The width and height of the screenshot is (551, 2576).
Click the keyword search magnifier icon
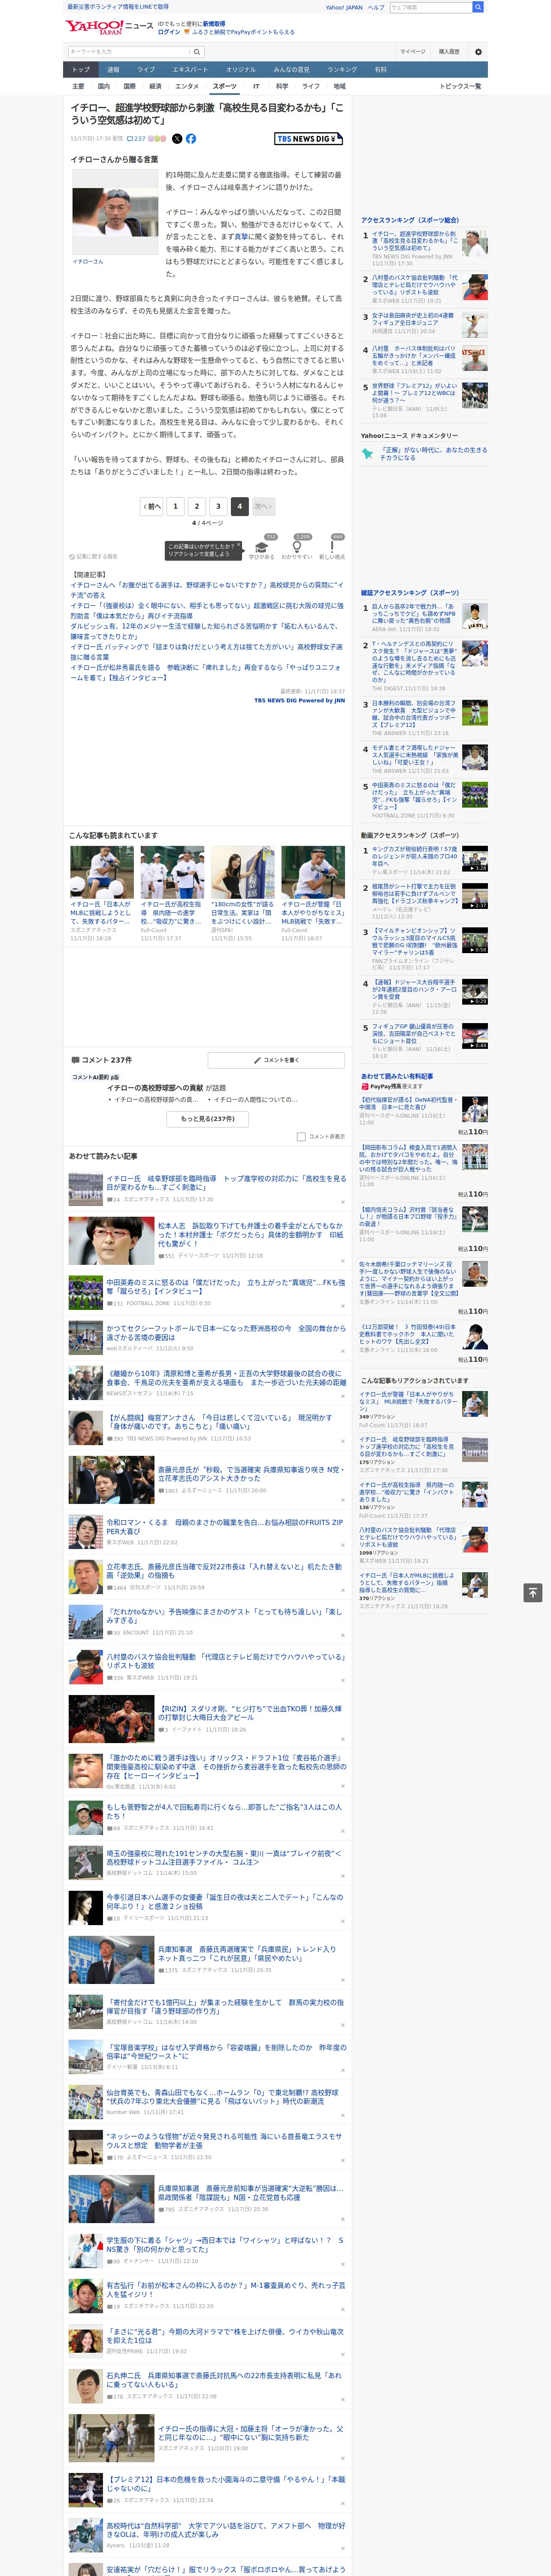pos(197,52)
